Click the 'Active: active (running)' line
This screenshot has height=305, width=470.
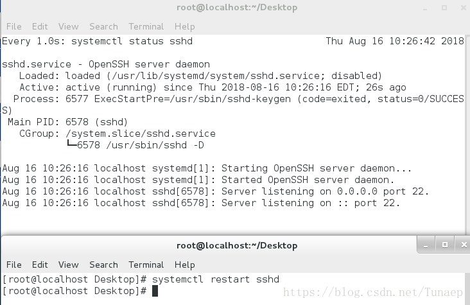click(213, 87)
